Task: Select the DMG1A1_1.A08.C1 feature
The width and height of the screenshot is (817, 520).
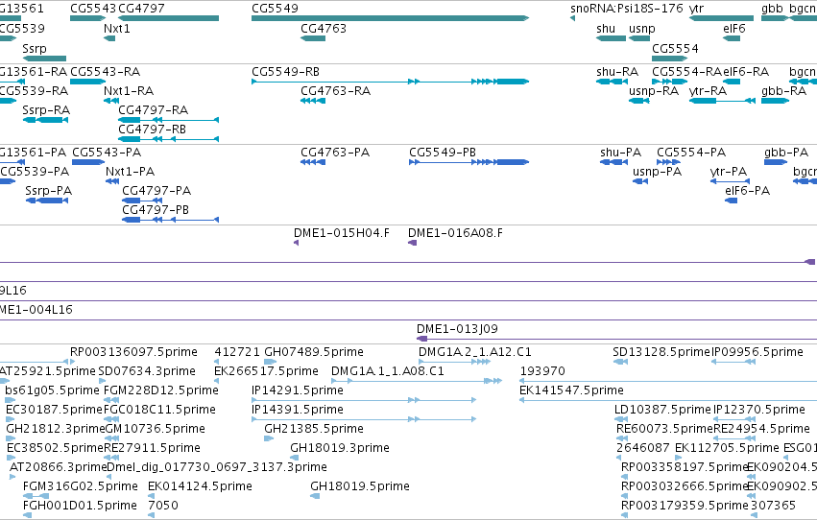Action: (x=417, y=381)
